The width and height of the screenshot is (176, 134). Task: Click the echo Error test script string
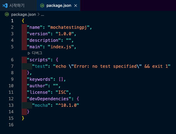point(112,66)
